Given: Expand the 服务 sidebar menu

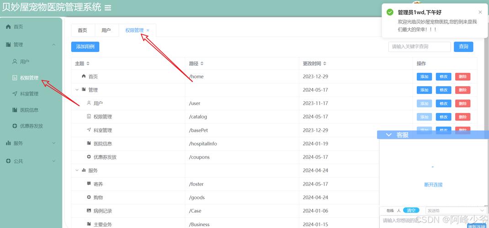Looking at the screenshot, I should click(x=54, y=143).
